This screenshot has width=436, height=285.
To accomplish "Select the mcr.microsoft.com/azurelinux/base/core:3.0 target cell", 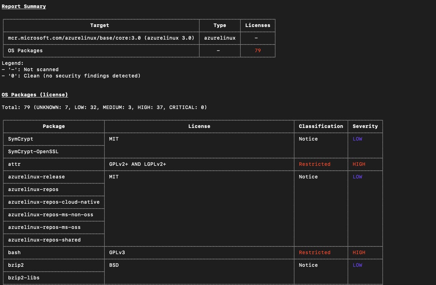I will coord(101,38).
